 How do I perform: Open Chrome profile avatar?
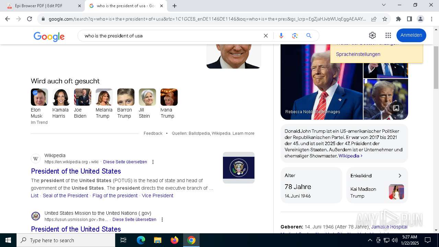tap(420, 19)
